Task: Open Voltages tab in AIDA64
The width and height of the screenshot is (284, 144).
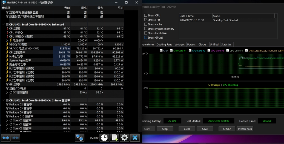Action: pos(180,44)
